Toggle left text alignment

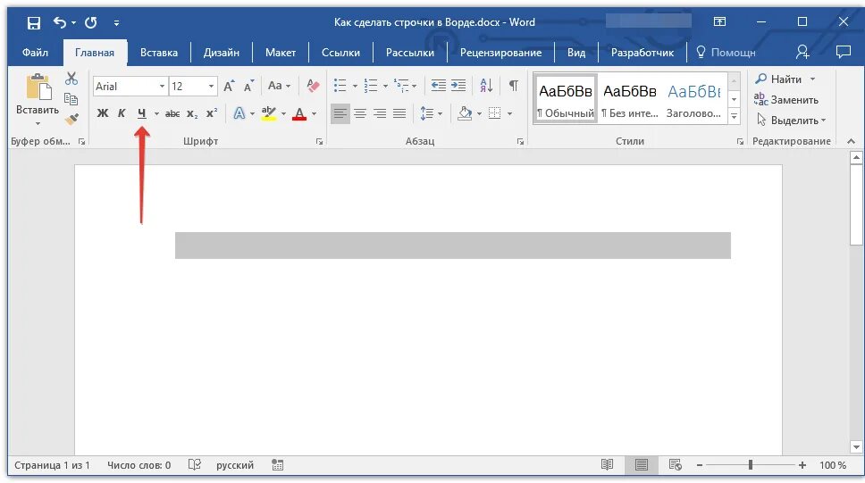tap(340, 113)
